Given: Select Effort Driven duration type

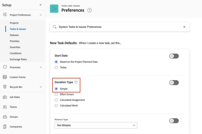Looking at the screenshot, I should click(x=56, y=94).
